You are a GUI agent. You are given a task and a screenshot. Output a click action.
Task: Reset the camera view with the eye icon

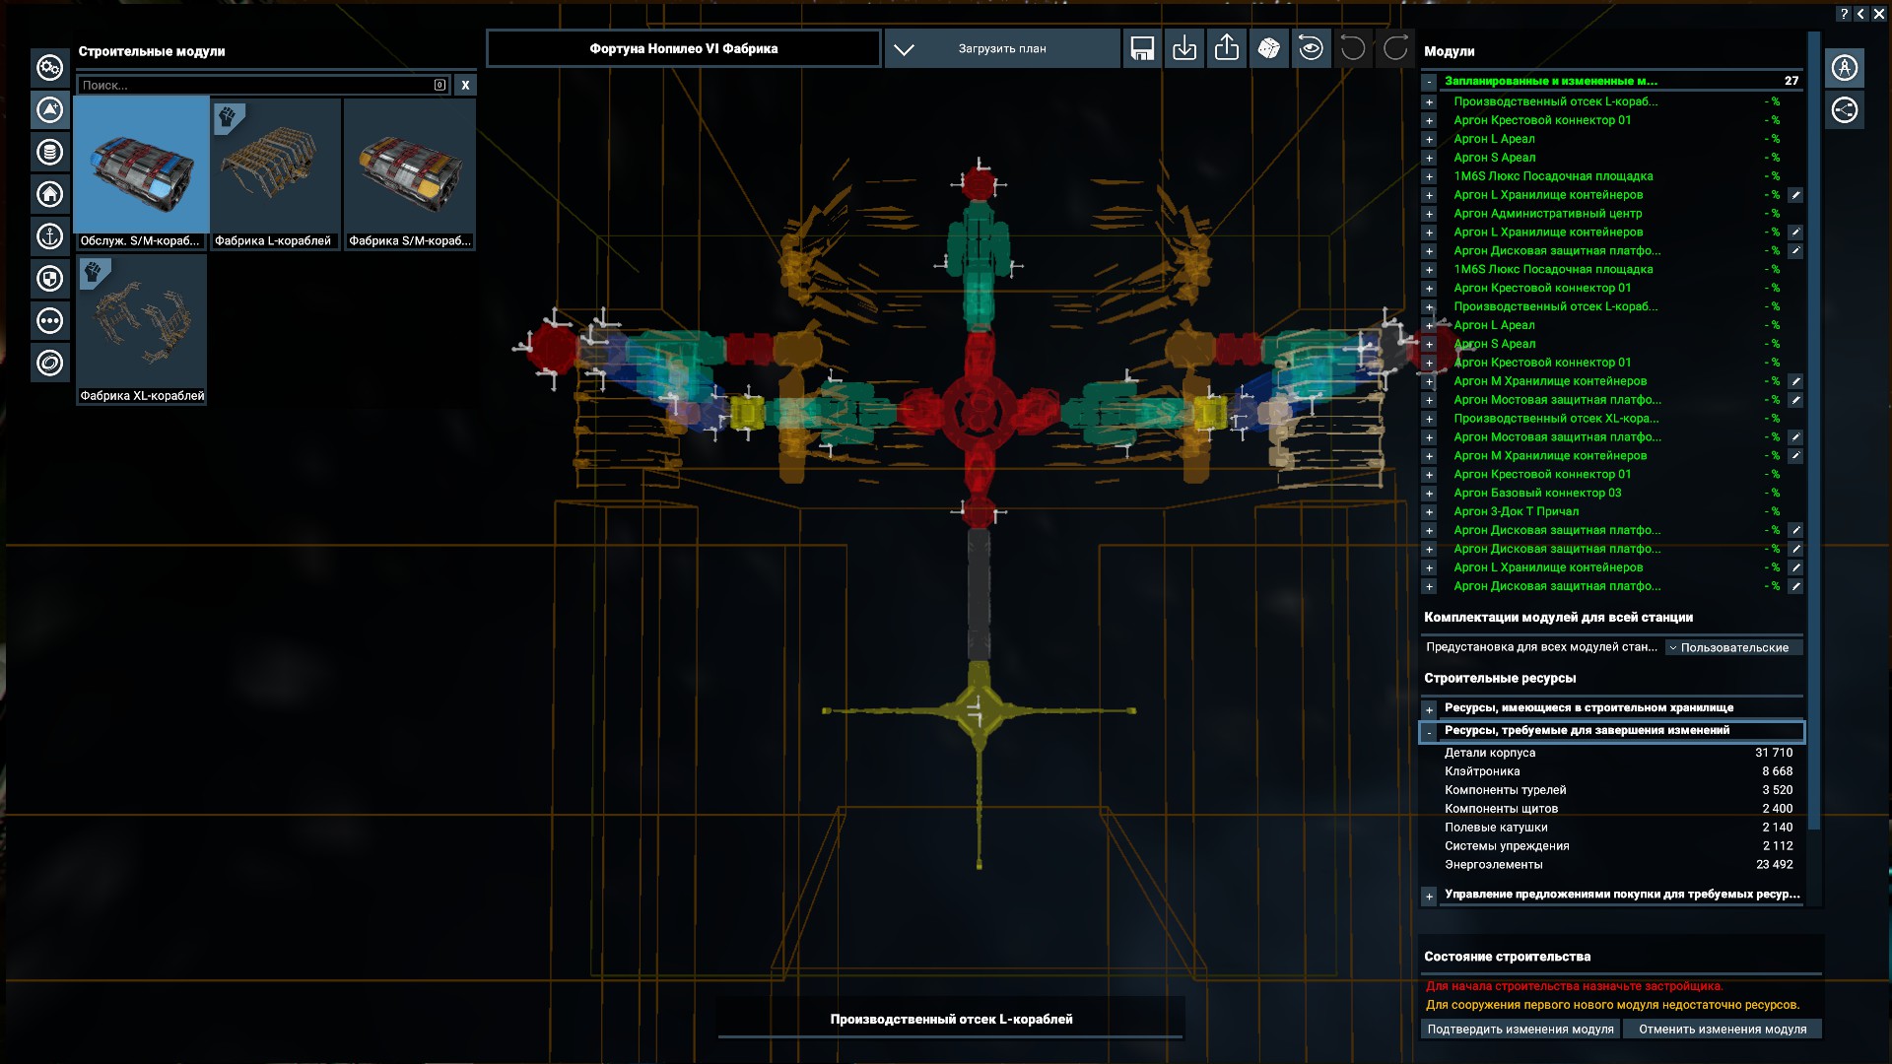(1311, 48)
